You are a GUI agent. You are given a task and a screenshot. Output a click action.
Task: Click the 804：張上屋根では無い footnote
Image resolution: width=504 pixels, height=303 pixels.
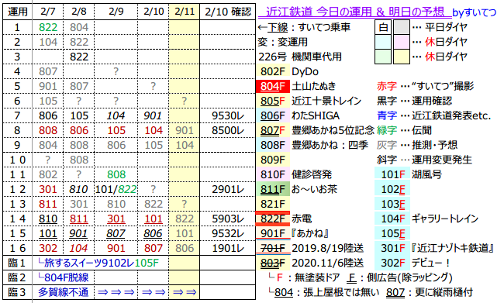tap(323, 292)
